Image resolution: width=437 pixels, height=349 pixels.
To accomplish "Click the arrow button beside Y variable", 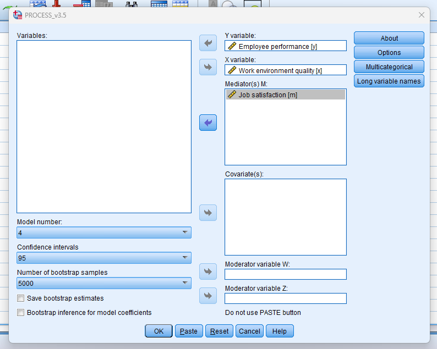I will click(208, 43).
